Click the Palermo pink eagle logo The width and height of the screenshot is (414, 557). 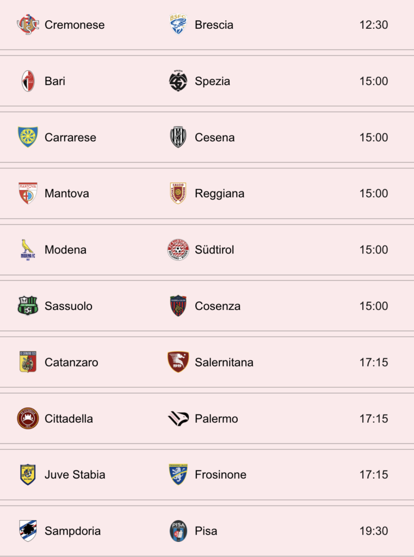coord(178,418)
